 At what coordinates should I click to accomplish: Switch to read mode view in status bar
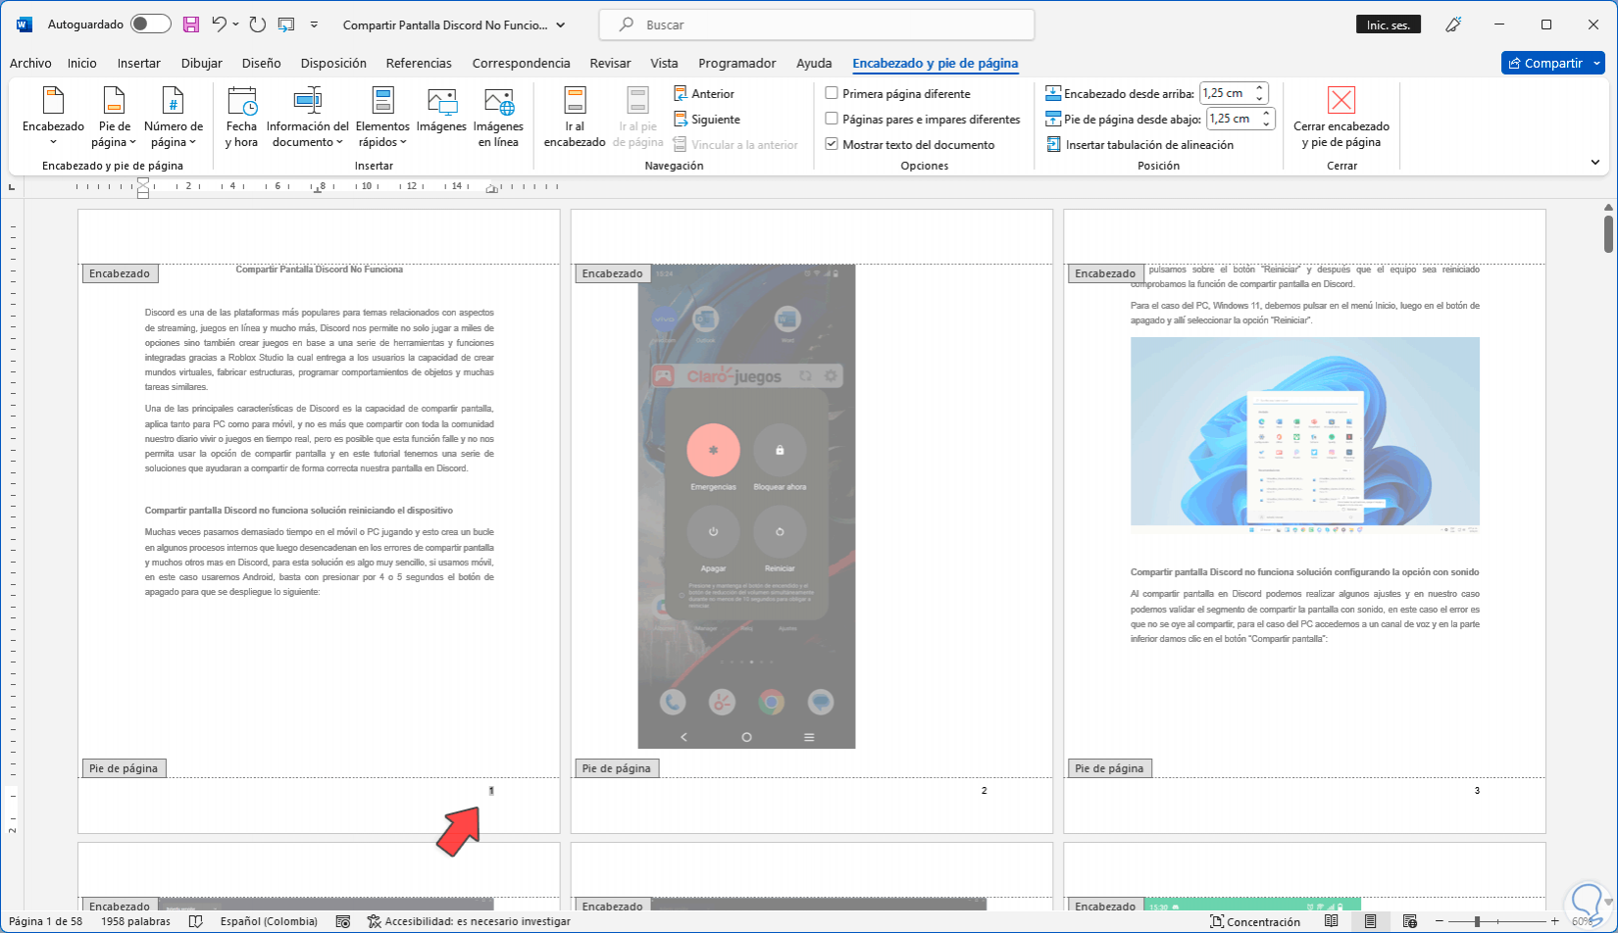click(x=1332, y=921)
